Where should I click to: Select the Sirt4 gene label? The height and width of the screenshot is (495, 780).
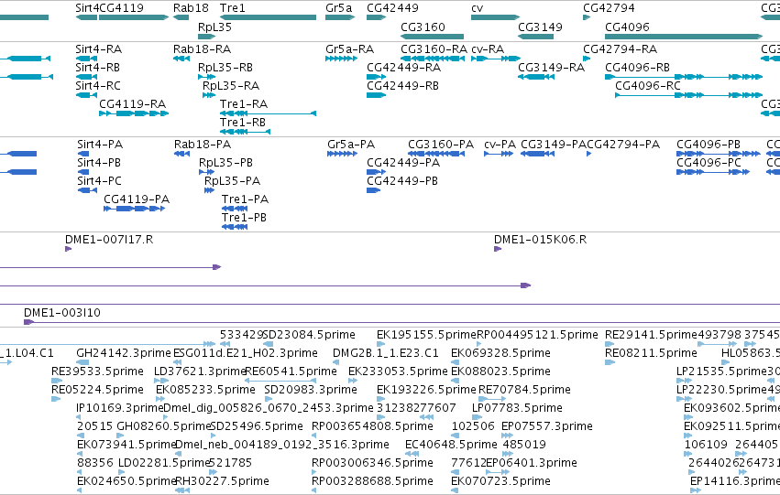[87, 8]
